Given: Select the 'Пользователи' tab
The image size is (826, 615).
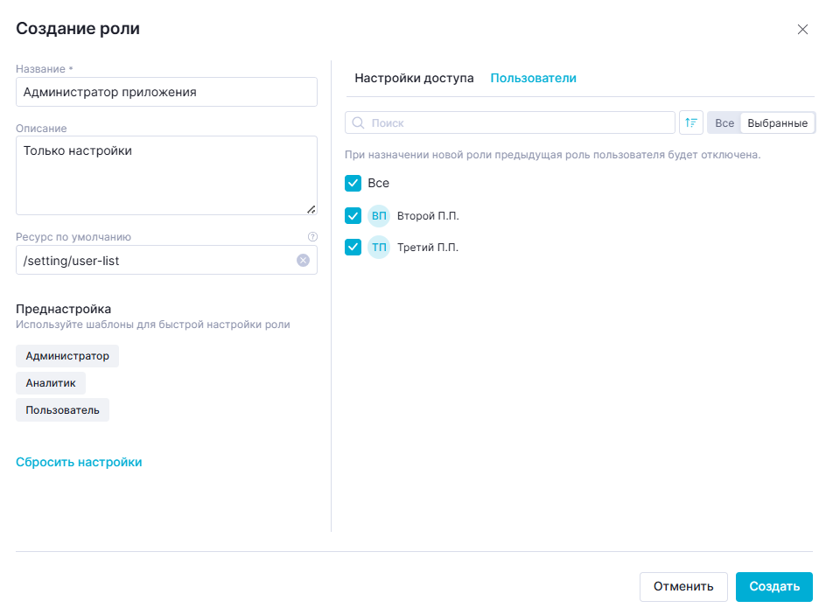Looking at the screenshot, I should 533,78.
